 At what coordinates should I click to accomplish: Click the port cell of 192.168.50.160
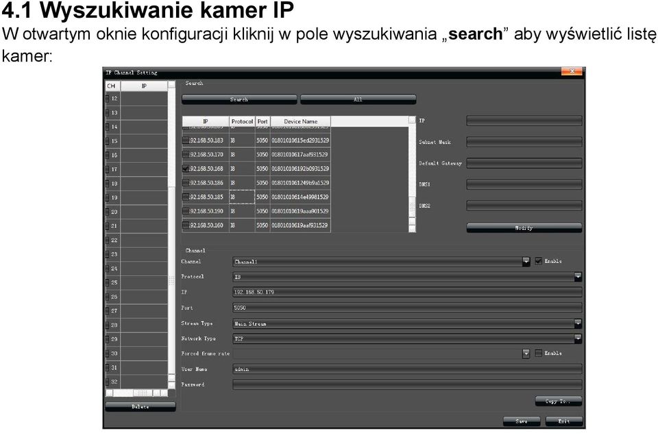coord(263,225)
